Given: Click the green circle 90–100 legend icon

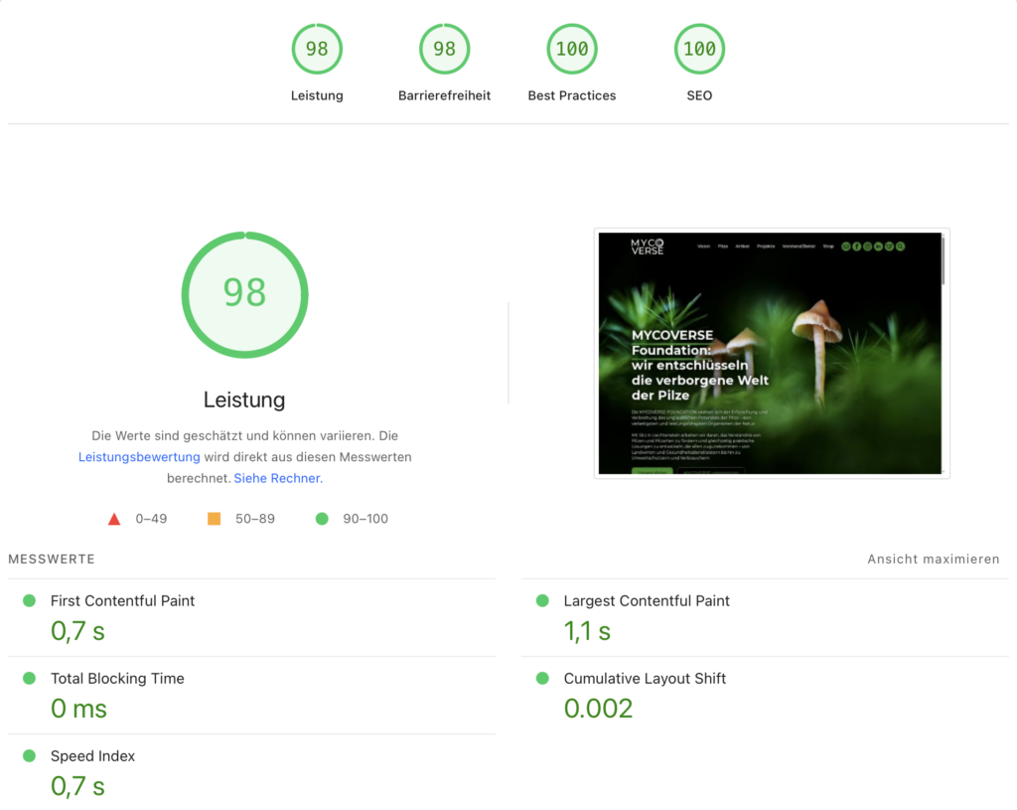Looking at the screenshot, I should coord(321,519).
